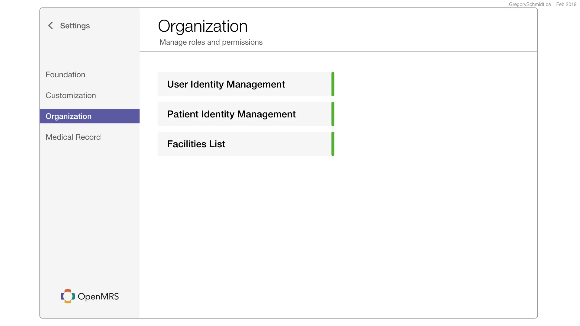Click green bar on Facilities List
Screen dimensions: 580x326
coord(333,144)
